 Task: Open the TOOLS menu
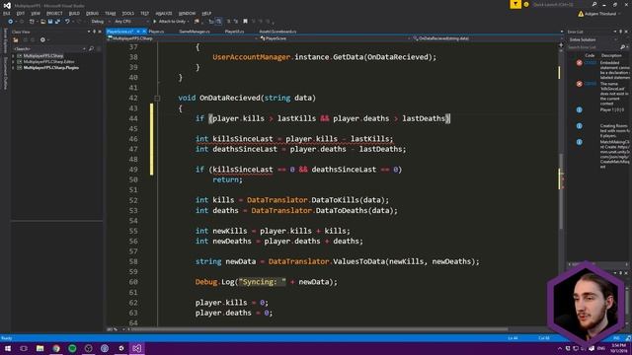(127, 13)
